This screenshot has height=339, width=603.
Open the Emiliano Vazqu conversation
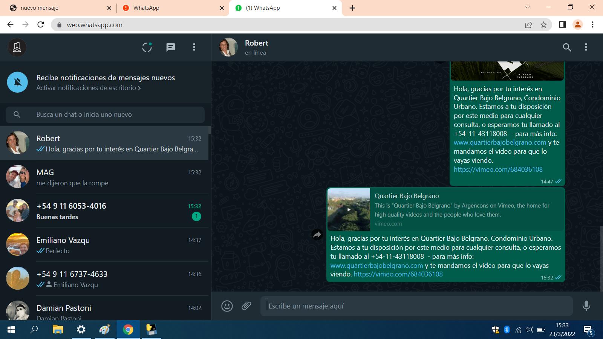[x=104, y=245]
